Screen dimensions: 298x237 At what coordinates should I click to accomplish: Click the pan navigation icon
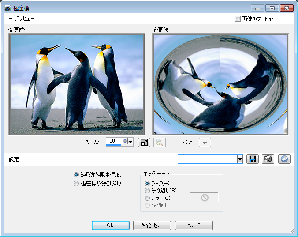point(205,142)
